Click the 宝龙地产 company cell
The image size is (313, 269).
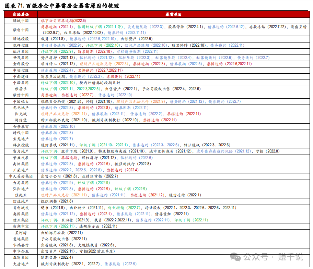point(21,139)
